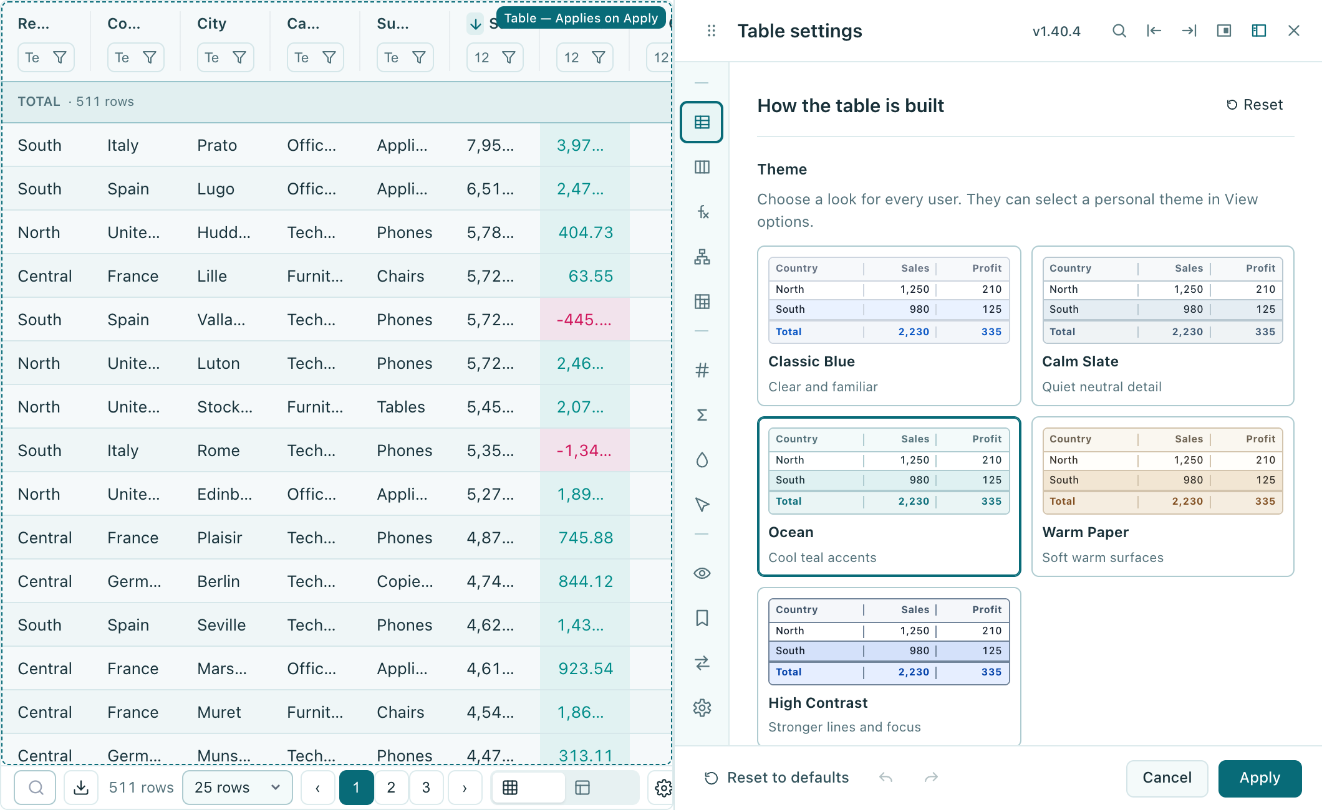Open the City column filter
Screen dimensions: 1322x810
pyautogui.click(x=239, y=57)
